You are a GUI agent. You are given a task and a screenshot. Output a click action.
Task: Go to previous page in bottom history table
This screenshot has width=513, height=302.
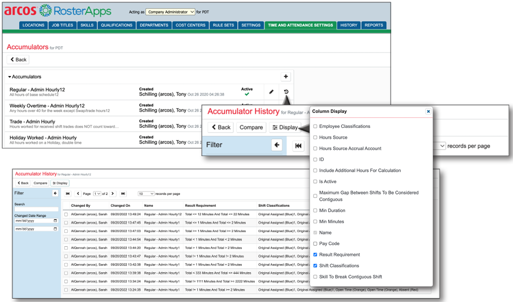78,193
